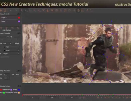This screenshot has height=101, width=131.
Task: Click the last green keyframe marker on timeline
Action: click(113, 95)
